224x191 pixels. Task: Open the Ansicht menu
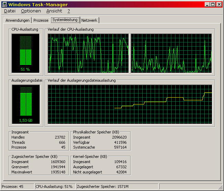pyautogui.click(x=54, y=11)
